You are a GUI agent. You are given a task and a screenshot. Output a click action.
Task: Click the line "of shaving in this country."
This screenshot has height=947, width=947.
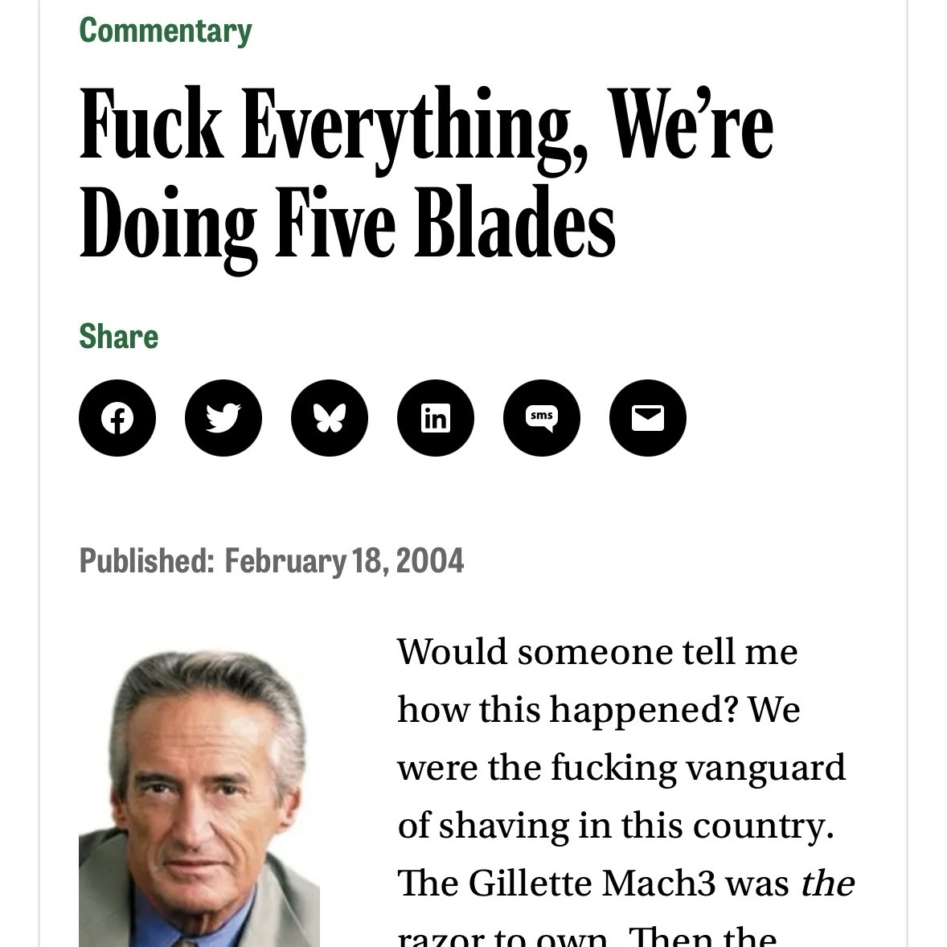click(616, 825)
